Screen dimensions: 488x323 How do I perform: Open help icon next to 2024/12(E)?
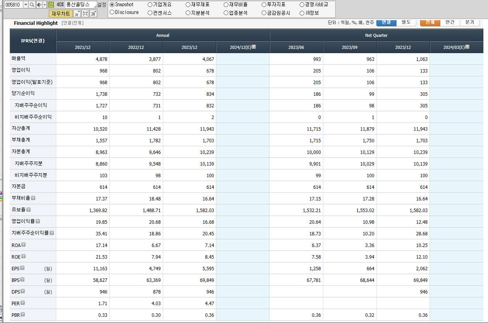tap(254, 47)
